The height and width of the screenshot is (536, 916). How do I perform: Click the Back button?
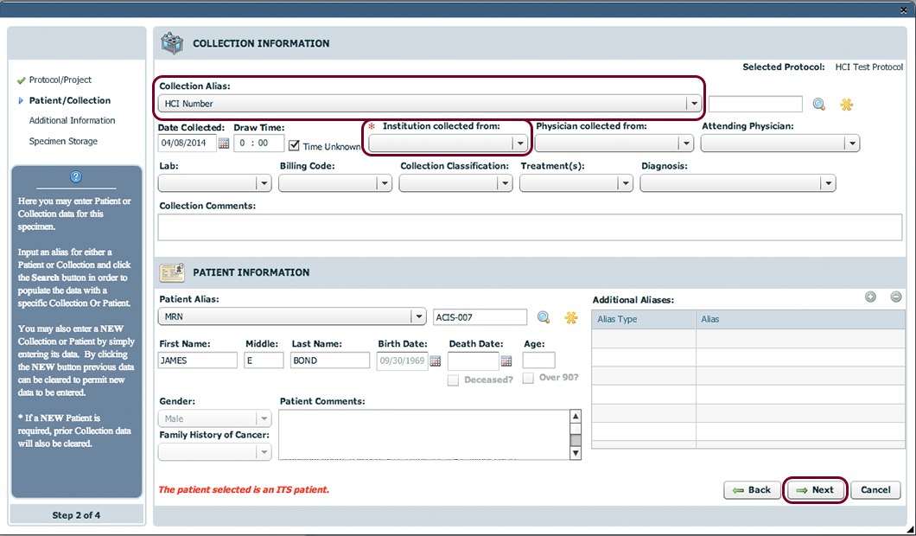752,490
